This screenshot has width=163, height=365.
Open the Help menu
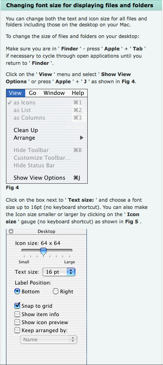78,93
